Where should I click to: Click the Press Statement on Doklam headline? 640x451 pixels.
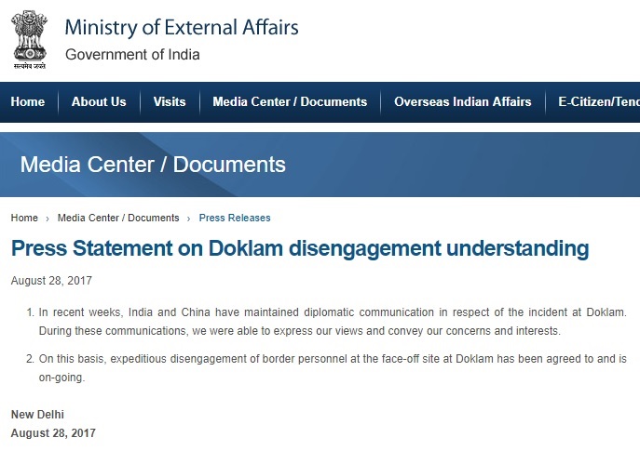pyautogui.click(x=300, y=248)
